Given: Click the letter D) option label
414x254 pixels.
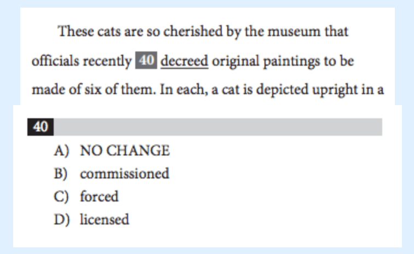Looking at the screenshot, I should 62,220.
